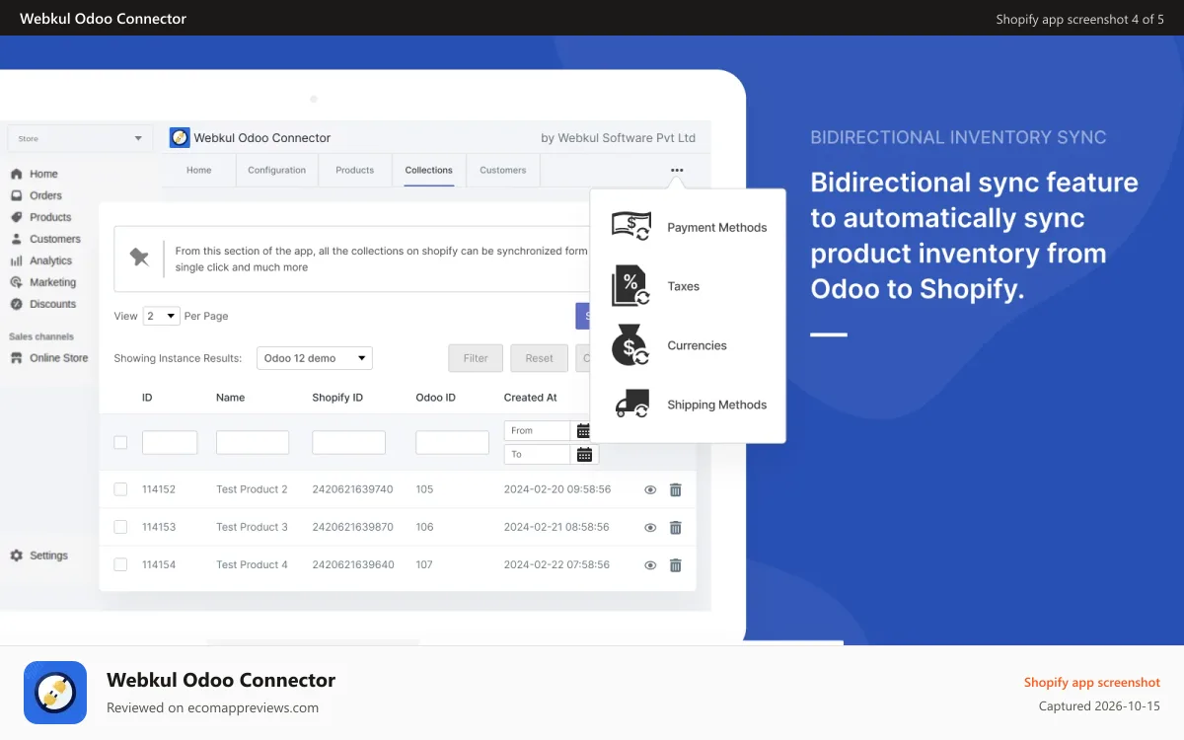
Task: Click the Filter button
Action: point(476,358)
